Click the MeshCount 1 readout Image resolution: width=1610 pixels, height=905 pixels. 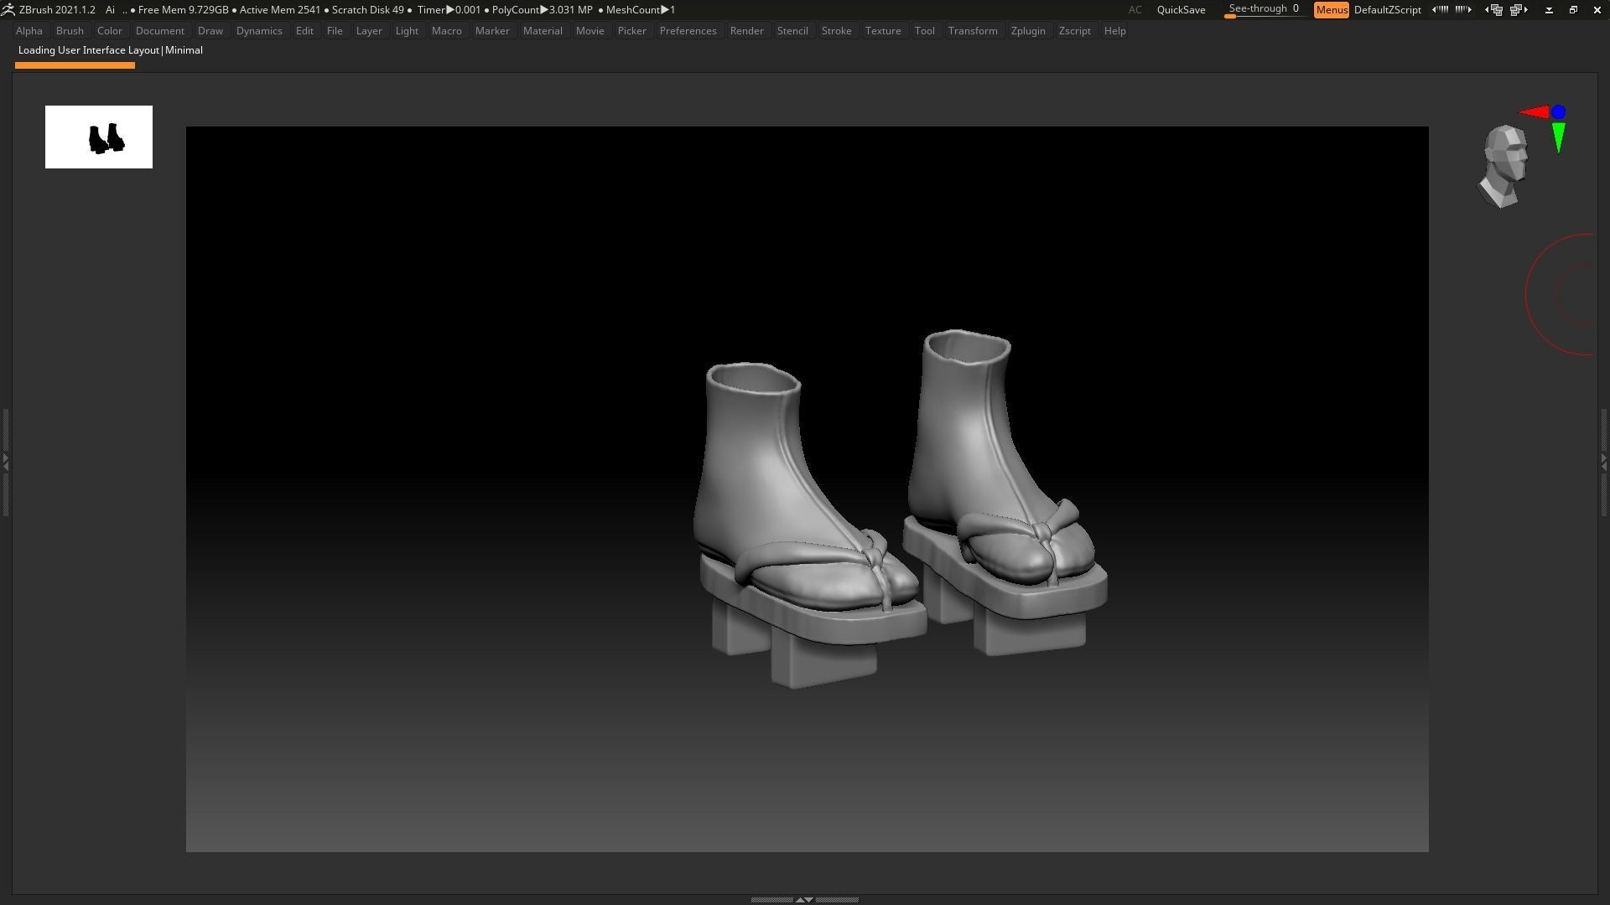640,10
